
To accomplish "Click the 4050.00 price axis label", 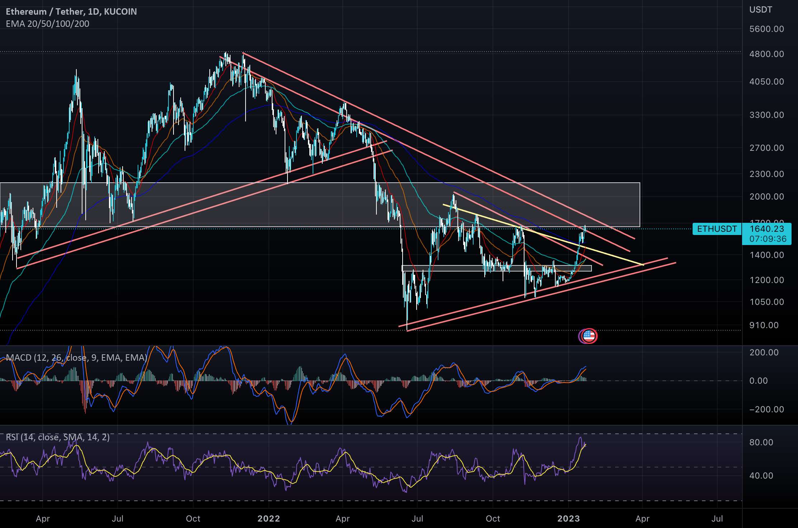I will click(766, 82).
